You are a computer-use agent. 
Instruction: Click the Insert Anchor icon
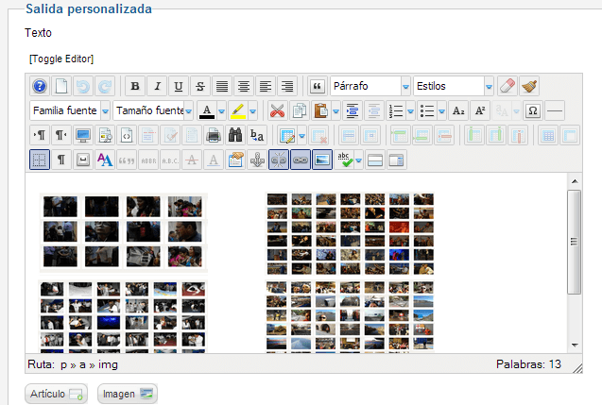point(257,160)
